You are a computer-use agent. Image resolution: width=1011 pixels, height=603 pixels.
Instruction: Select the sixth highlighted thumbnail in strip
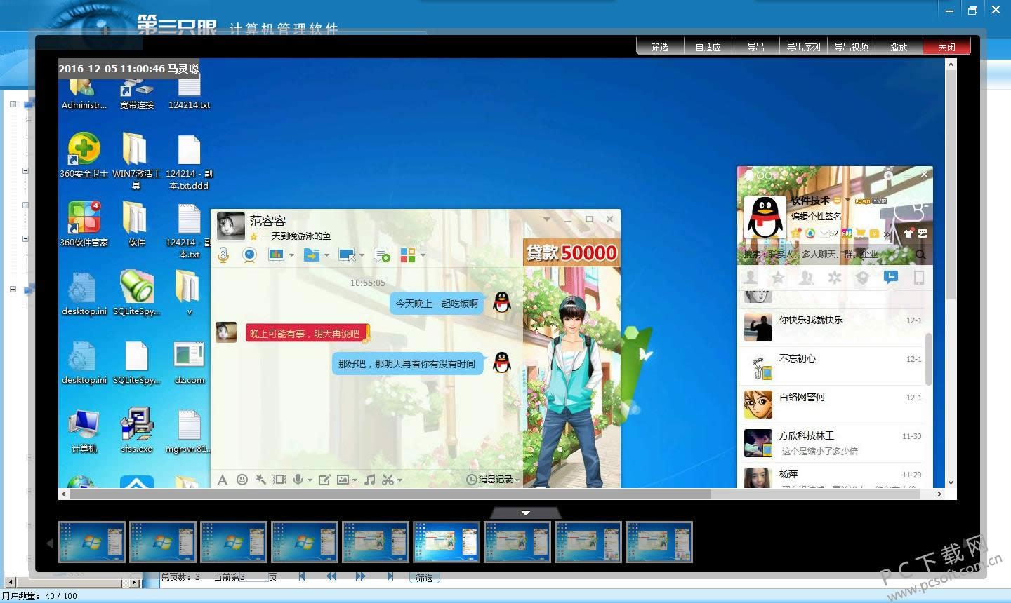pyautogui.click(x=447, y=542)
